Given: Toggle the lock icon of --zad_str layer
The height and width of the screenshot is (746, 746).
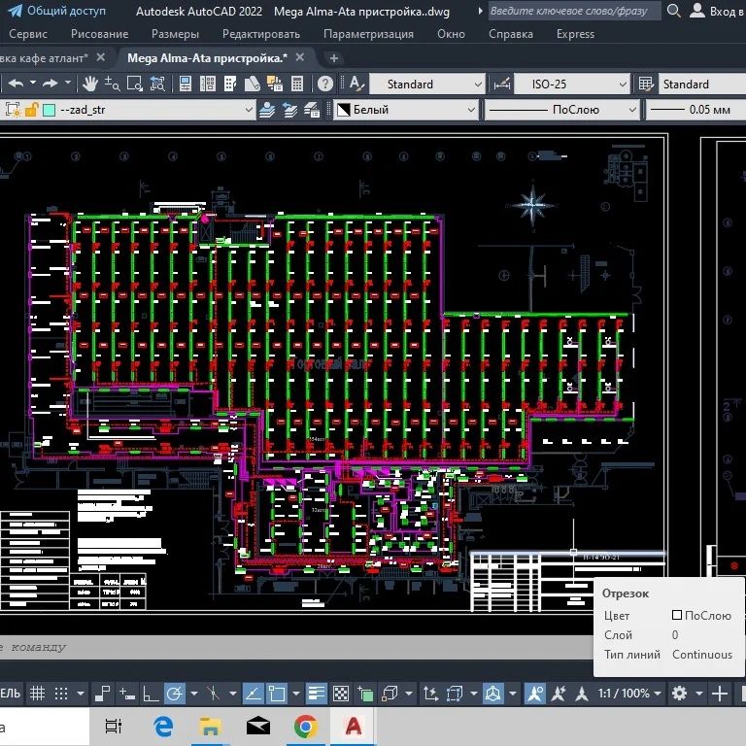Looking at the screenshot, I should click(x=31, y=110).
